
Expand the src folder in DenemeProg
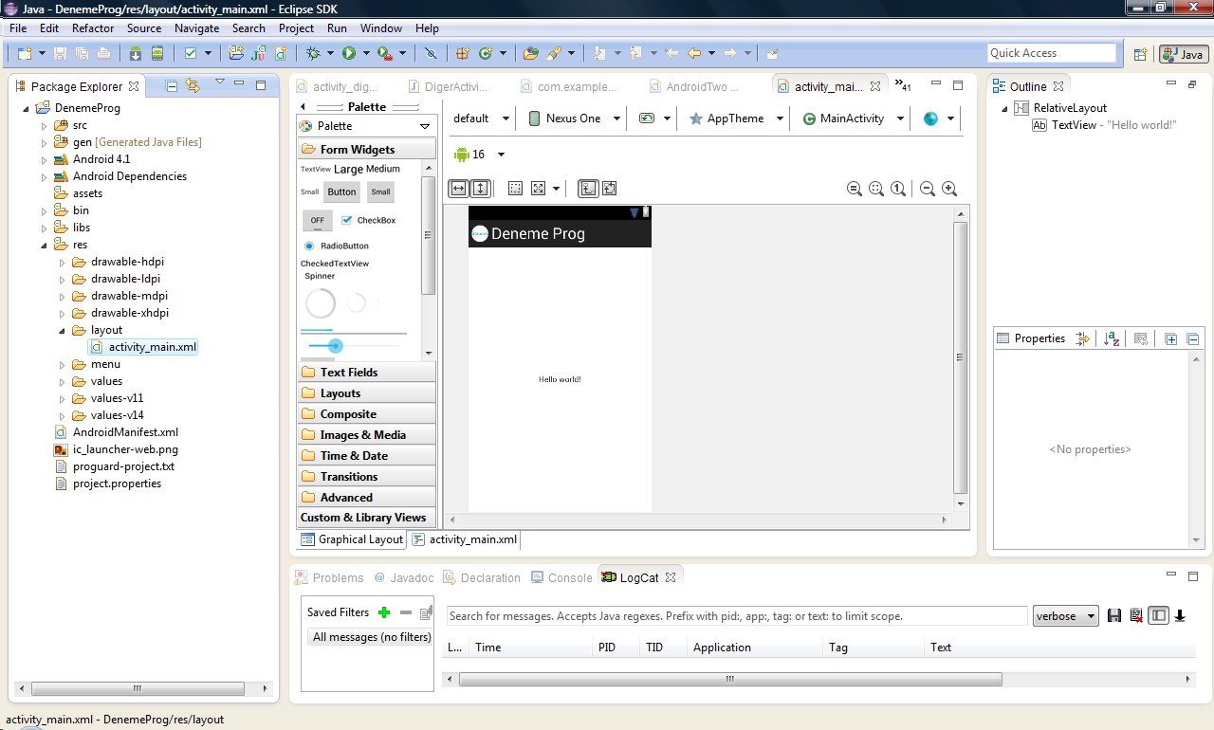click(x=44, y=125)
